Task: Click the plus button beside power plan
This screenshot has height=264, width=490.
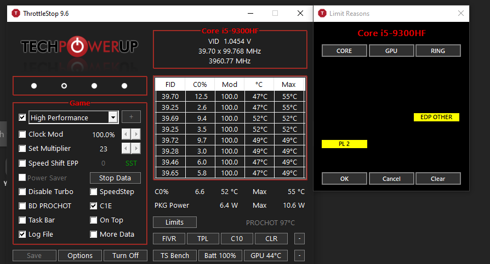Action: pyautogui.click(x=131, y=117)
